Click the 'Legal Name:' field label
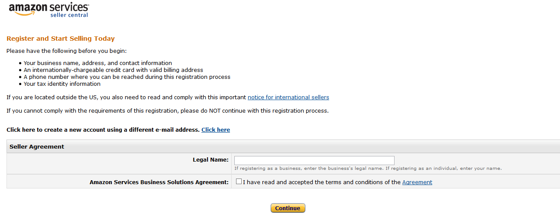The height and width of the screenshot is (224, 560). point(210,160)
